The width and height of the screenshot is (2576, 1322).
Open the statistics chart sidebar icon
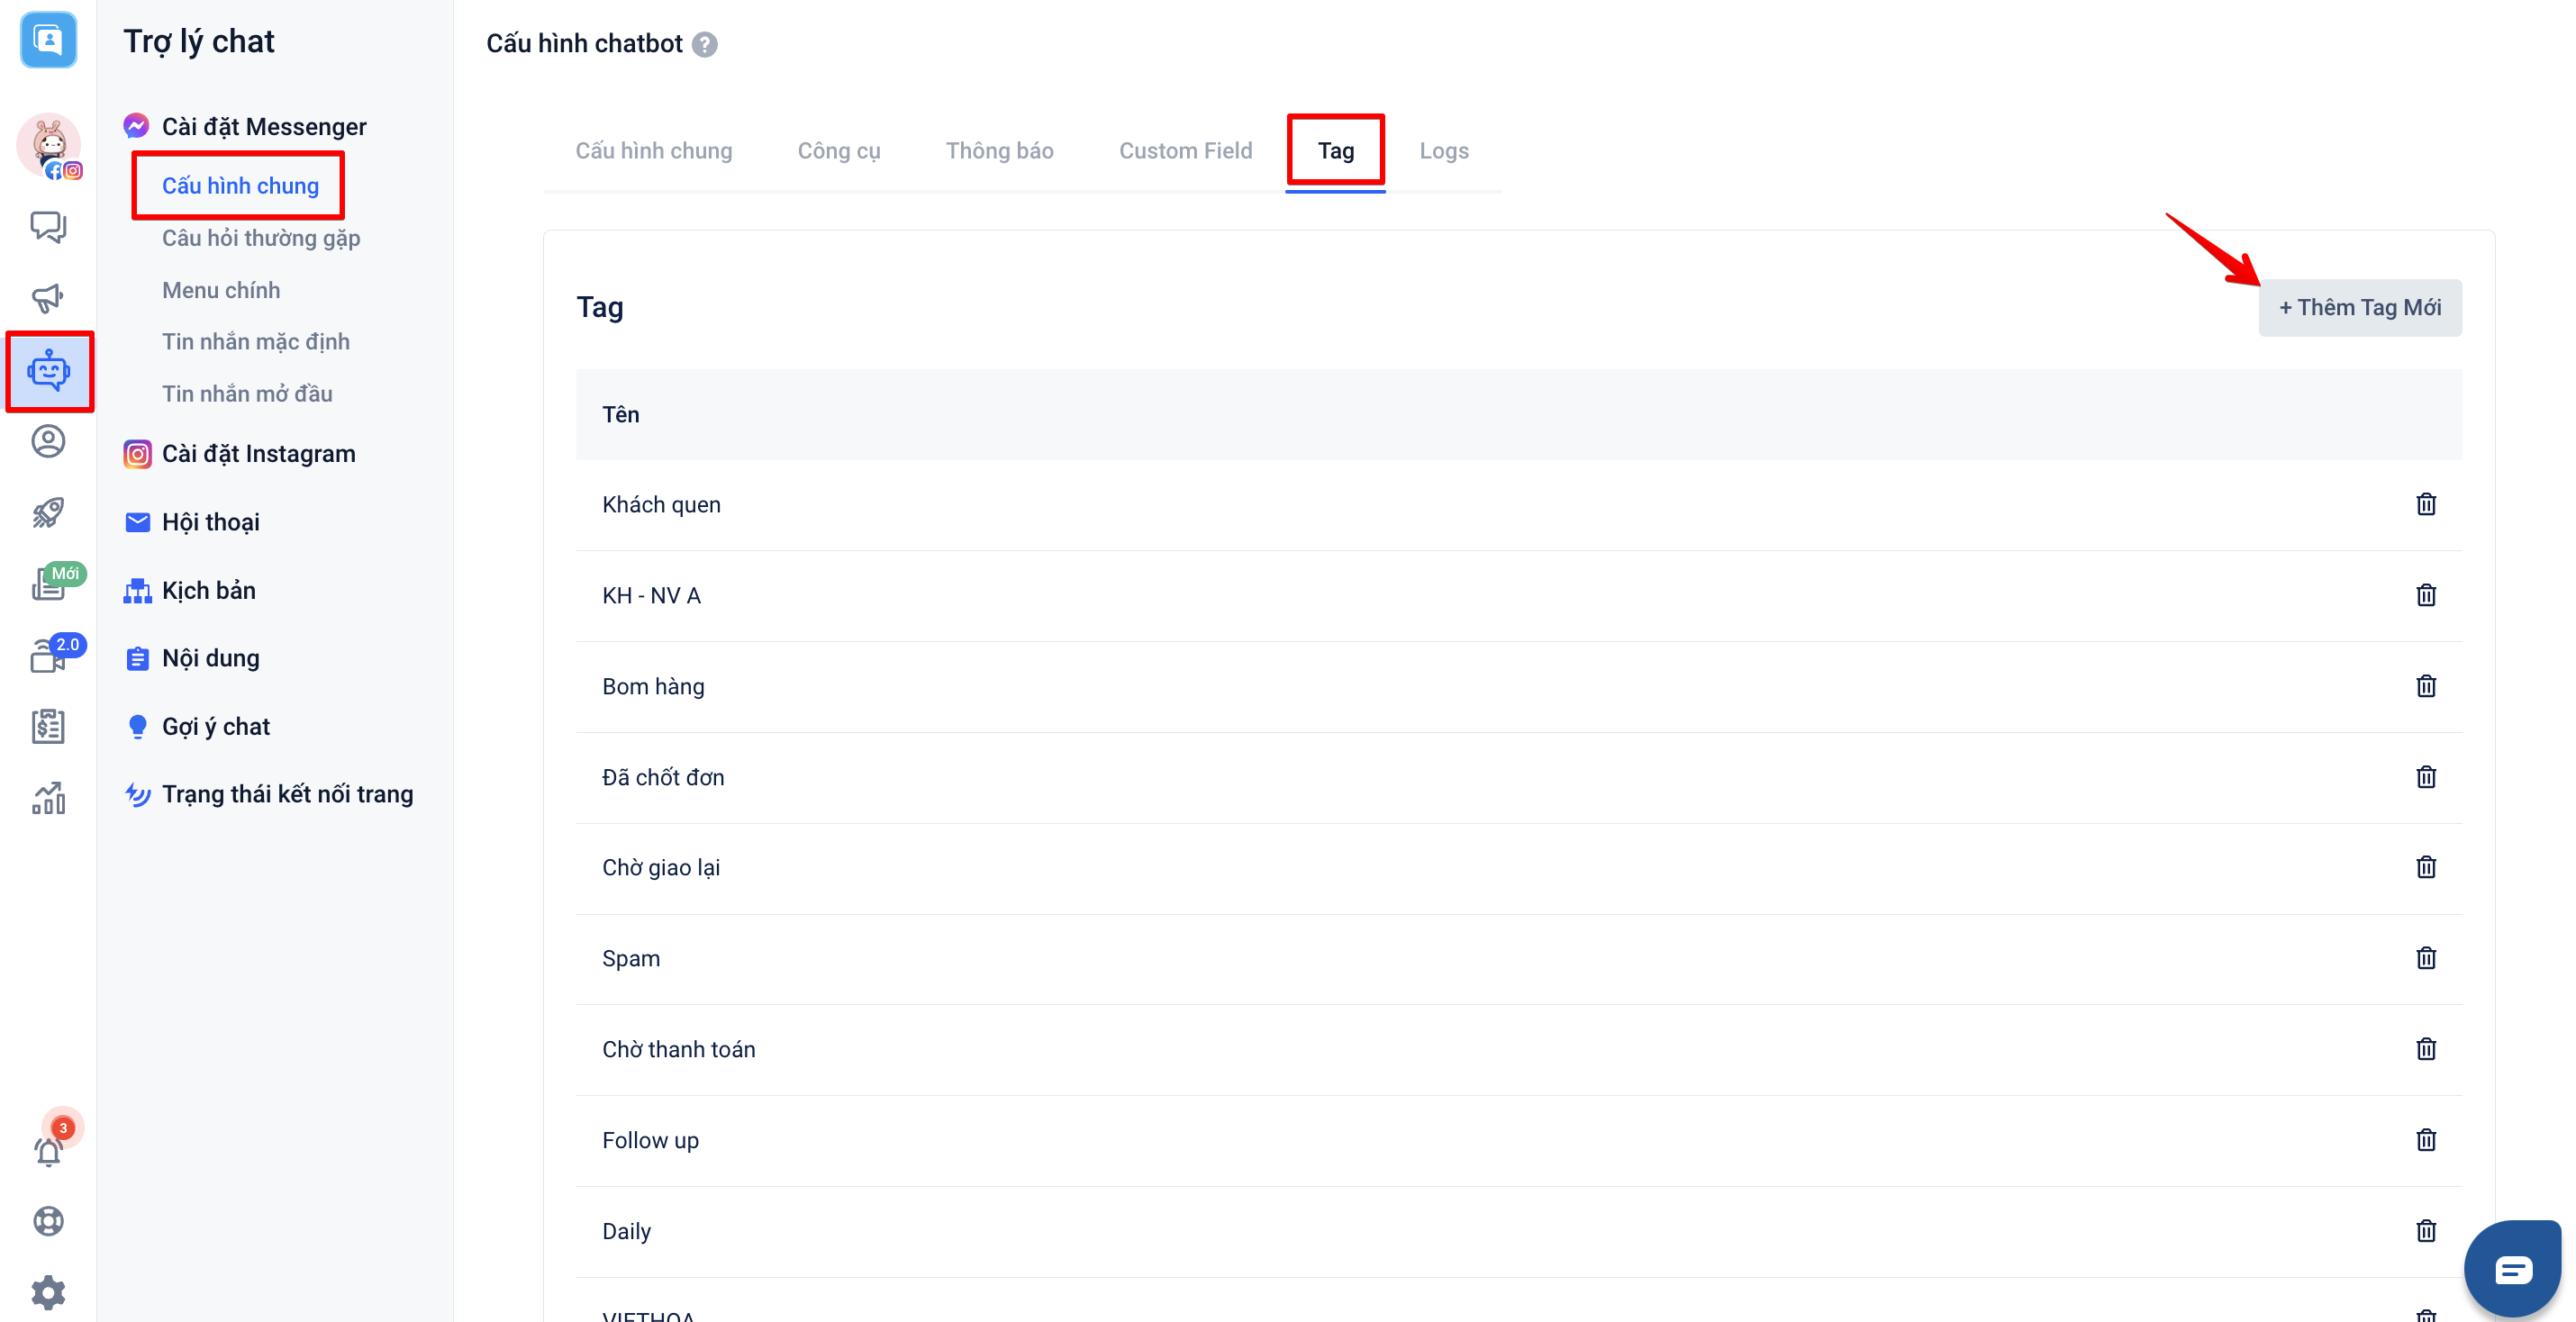click(x=48, y=798)
